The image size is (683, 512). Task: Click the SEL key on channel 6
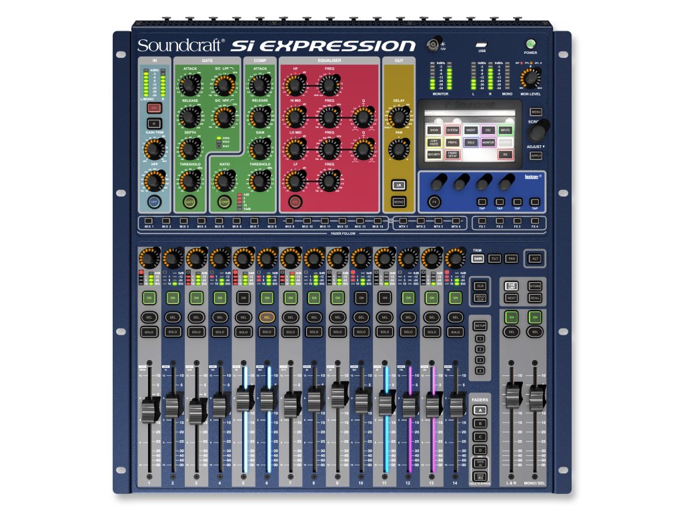coord(267,317)
